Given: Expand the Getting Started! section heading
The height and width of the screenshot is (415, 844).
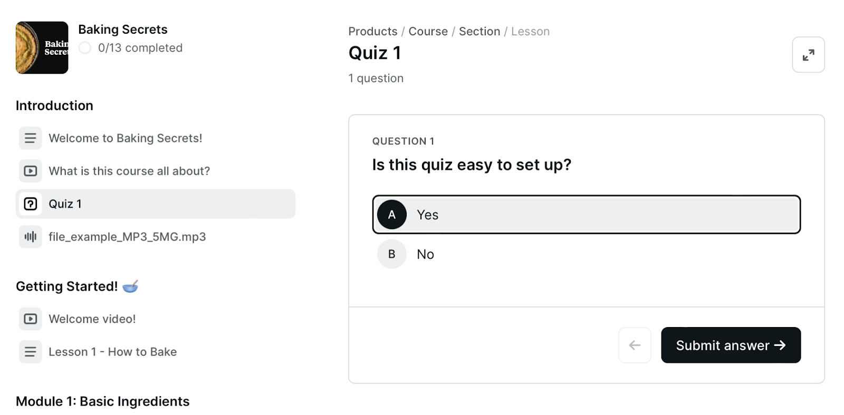Looking at the screenshot, I should (77, 286).
